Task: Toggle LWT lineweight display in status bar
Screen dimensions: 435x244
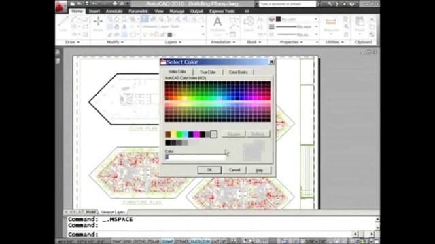Action: click(215, 241)
